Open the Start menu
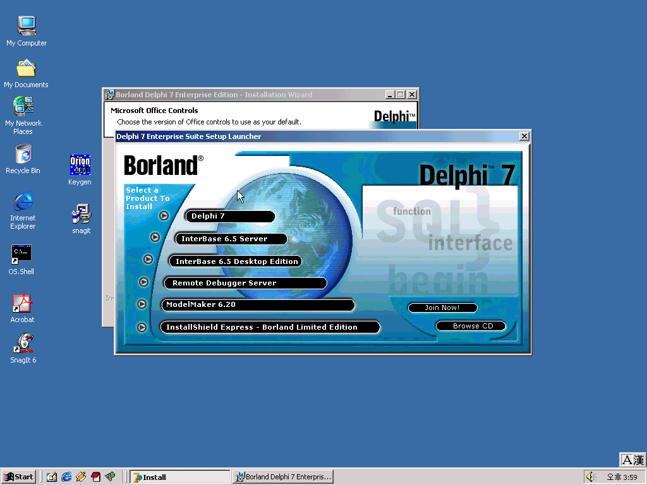This screenshot has height=485, width=647. (x=19, y=477)
